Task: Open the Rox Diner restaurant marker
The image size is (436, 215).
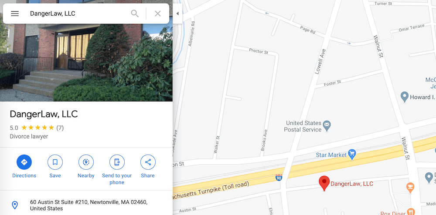Action: point(410,212)
